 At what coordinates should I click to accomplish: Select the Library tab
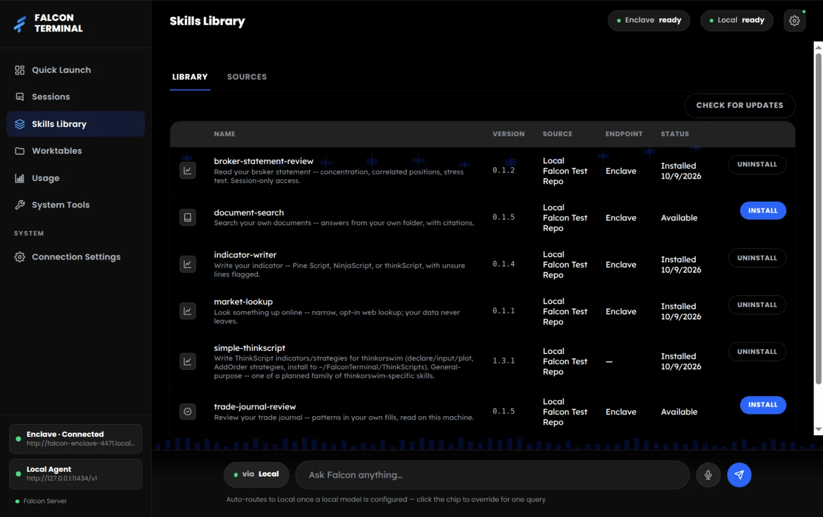pyautogui.click(x=190, y=77)
